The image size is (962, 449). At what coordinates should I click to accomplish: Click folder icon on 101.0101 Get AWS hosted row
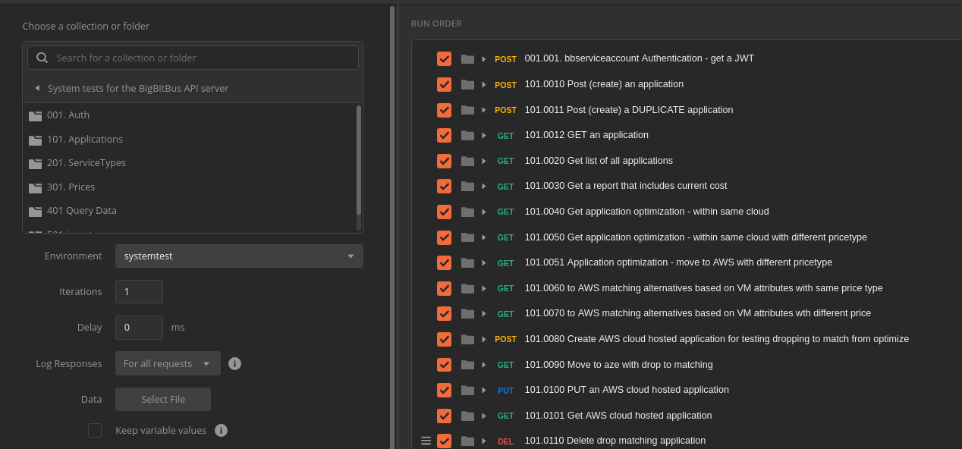[467, 416]
